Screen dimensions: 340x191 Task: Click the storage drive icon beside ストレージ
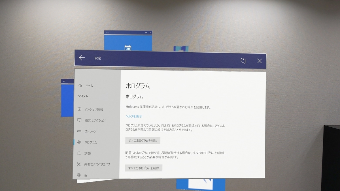click(79, 131)
